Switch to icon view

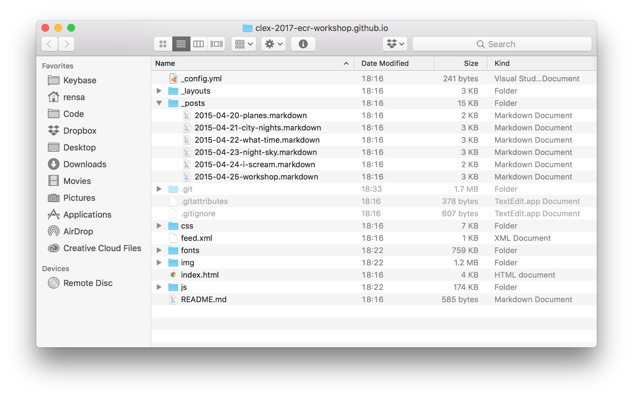[163, 44]
